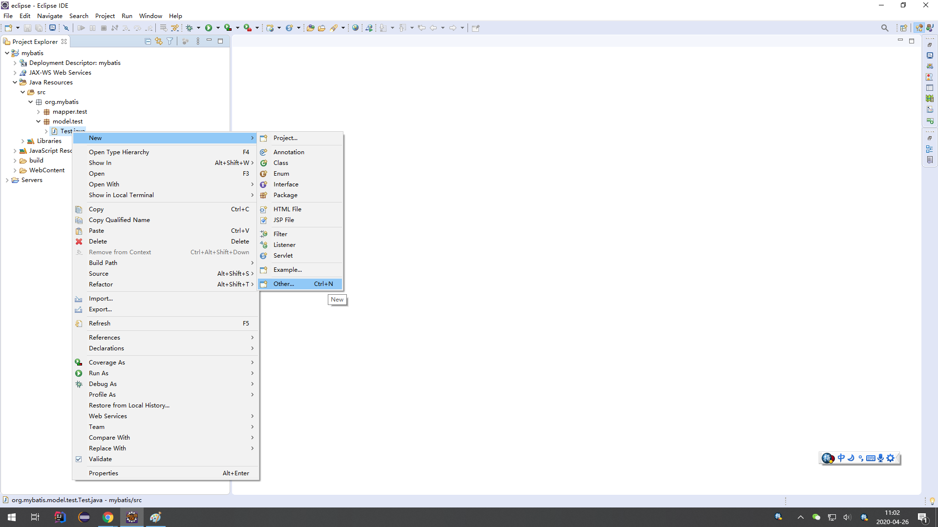This screenshot has height=527, width=938.
Task: Click the Project Explorer view menu dots
Action: 198,41
